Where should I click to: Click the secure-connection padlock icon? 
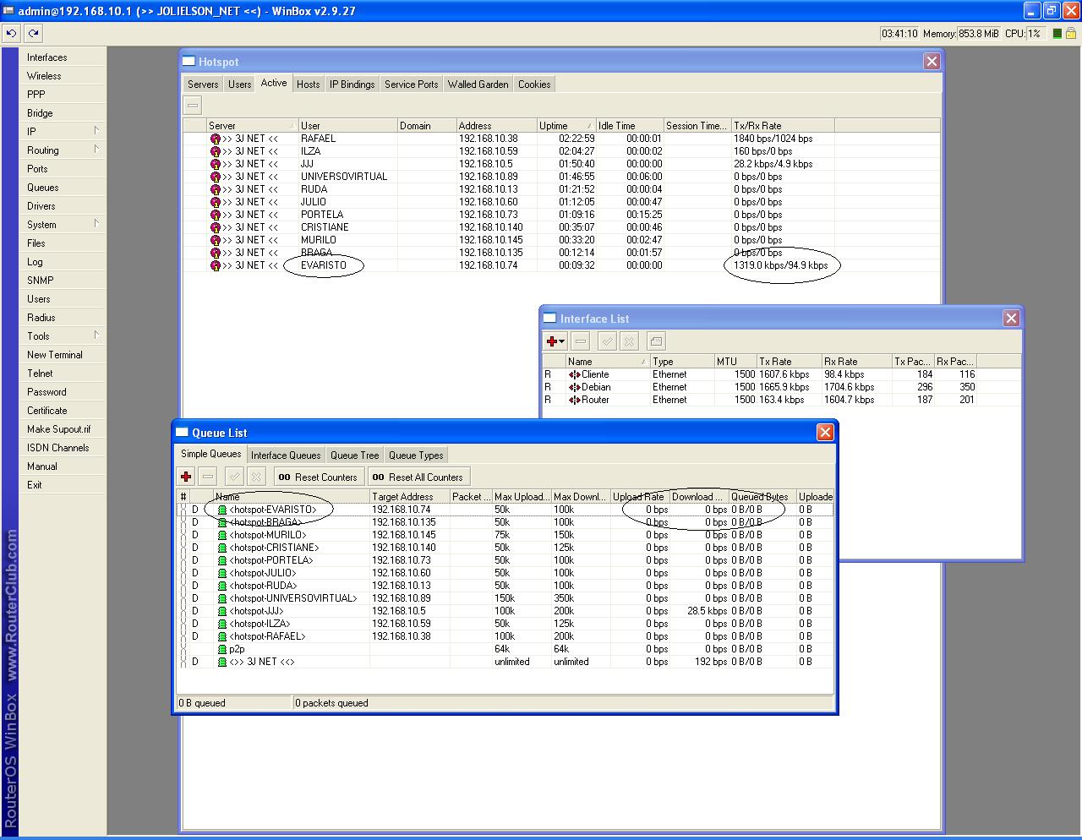point(1071,34)
